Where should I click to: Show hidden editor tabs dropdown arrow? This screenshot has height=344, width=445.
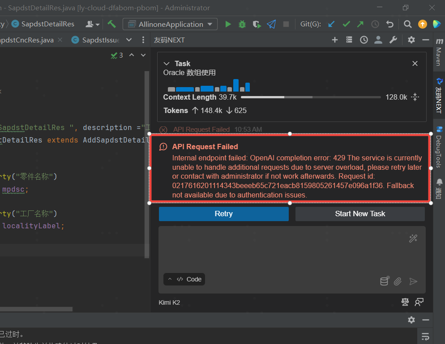[129, 40]
